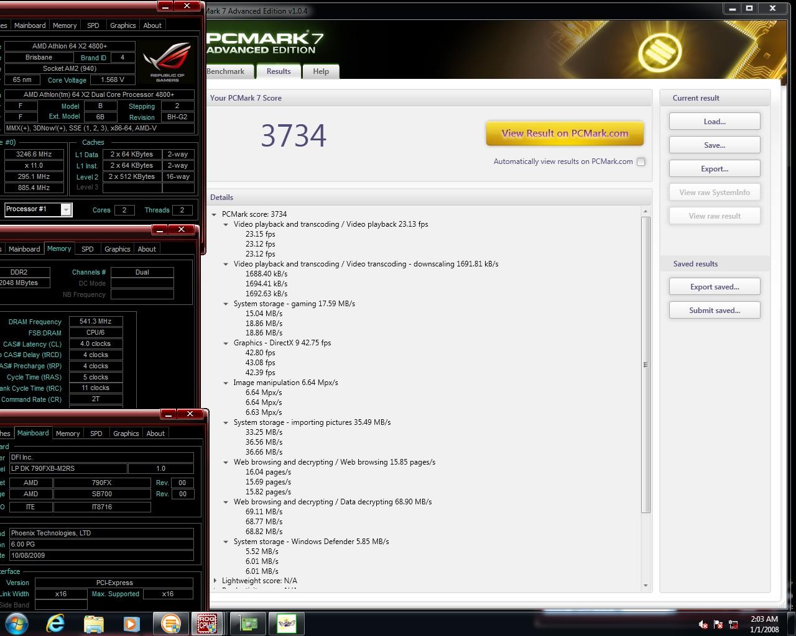Image resolution: width=796 pixels, height=636 pixels.
Task: Open the PCMark Help tab
Action: click(321, 71)
